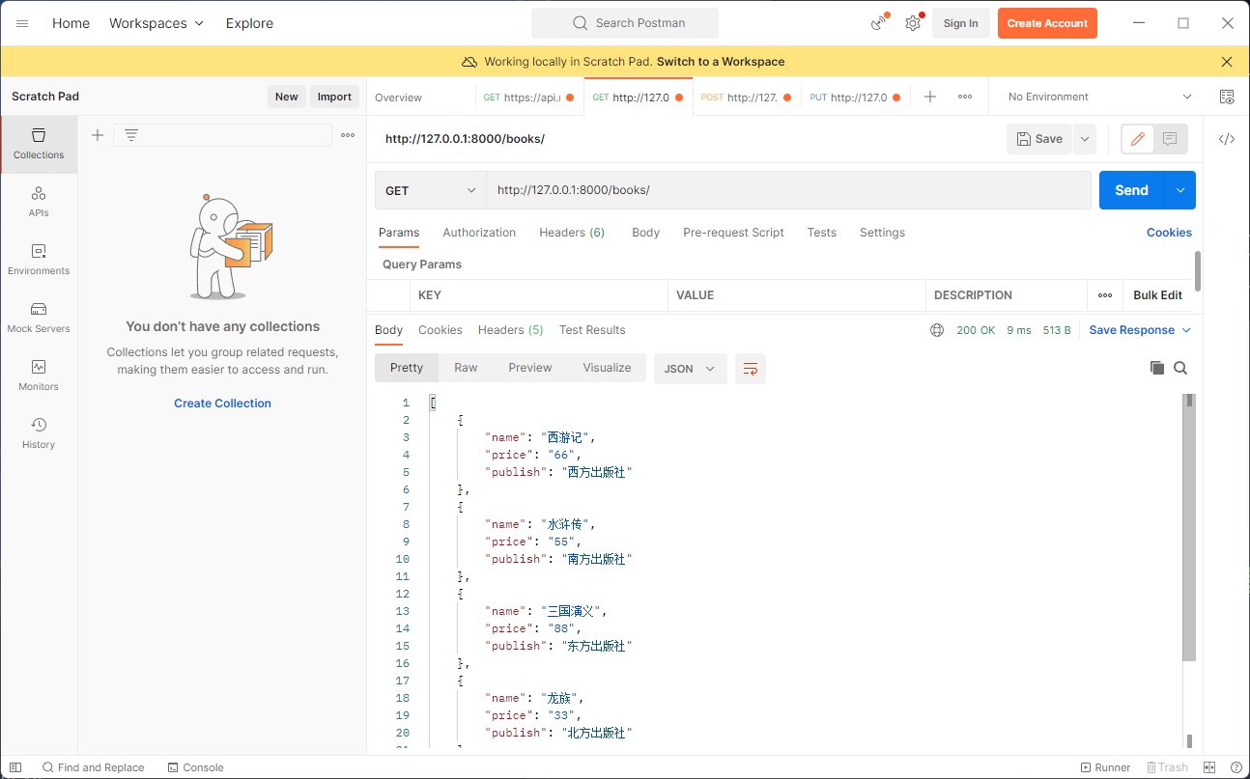Close the yellow Scratch Pad banner

(x=1227, y=62)
